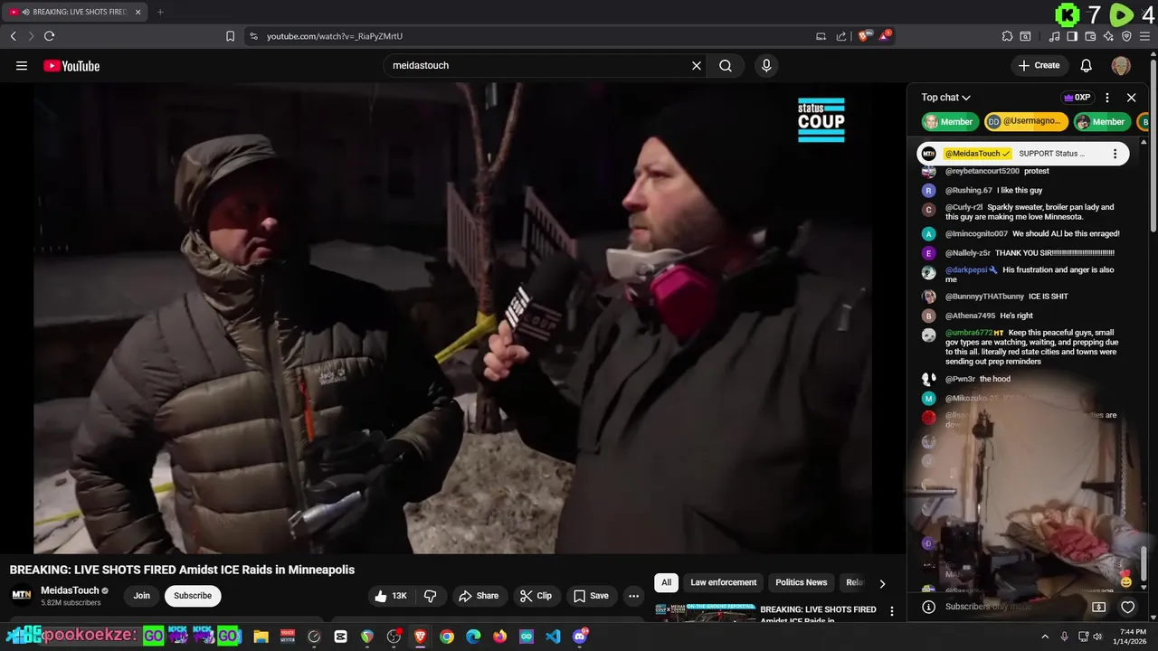Open the browser main menu
This screenshot has width=1158, height=651.
1144,36
